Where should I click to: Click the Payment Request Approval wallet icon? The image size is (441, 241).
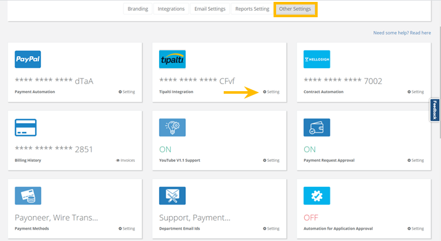(x=316, y=128)
